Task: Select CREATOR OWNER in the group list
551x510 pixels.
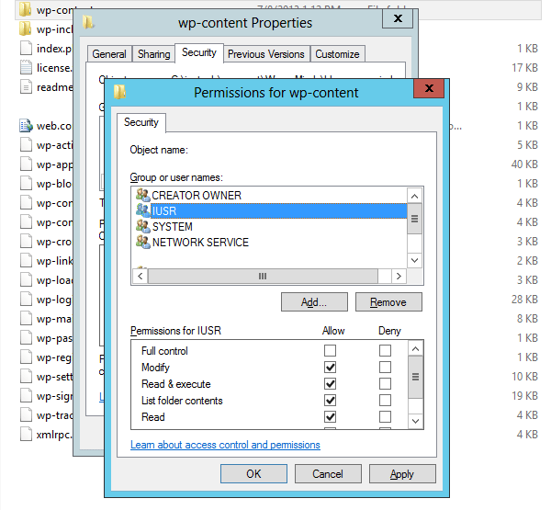Action: (197, 195)
